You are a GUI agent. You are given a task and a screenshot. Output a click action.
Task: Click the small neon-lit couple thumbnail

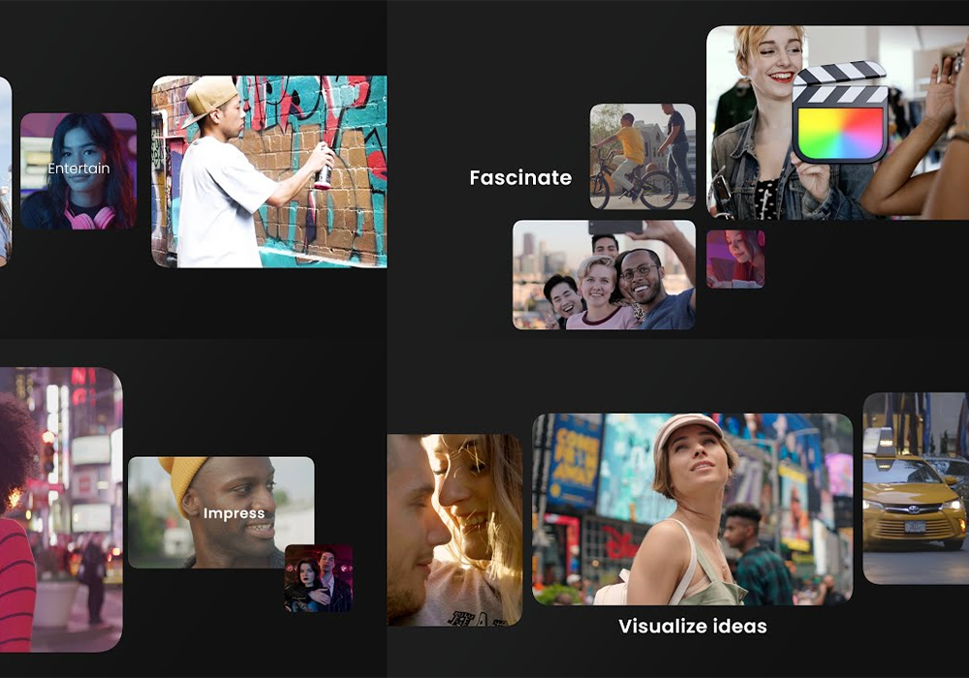pos(318,578)
